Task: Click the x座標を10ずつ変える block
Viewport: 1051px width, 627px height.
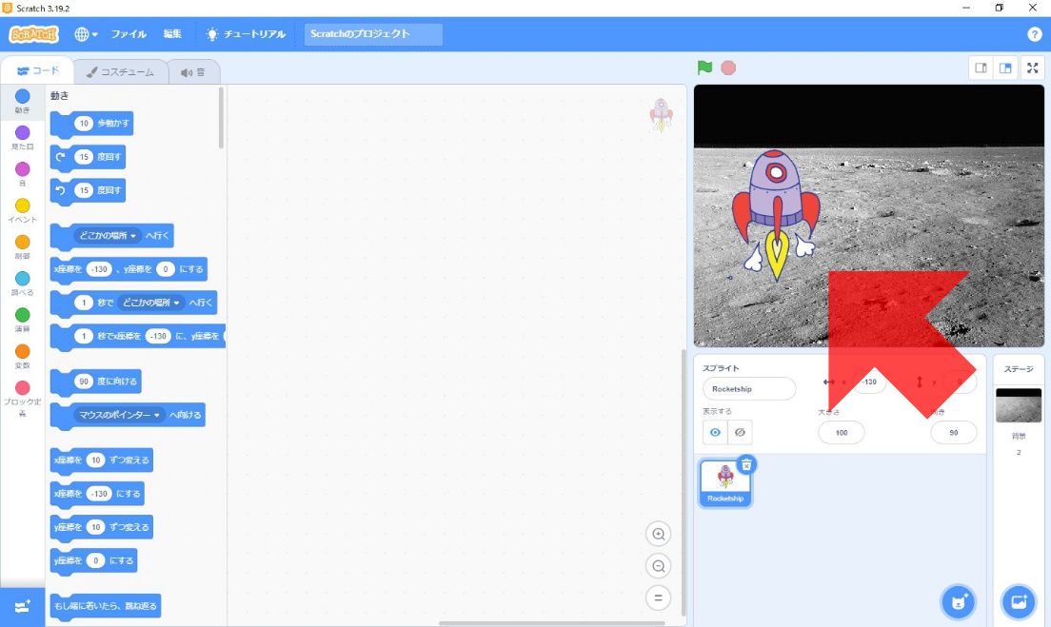Action: (101, 460)
